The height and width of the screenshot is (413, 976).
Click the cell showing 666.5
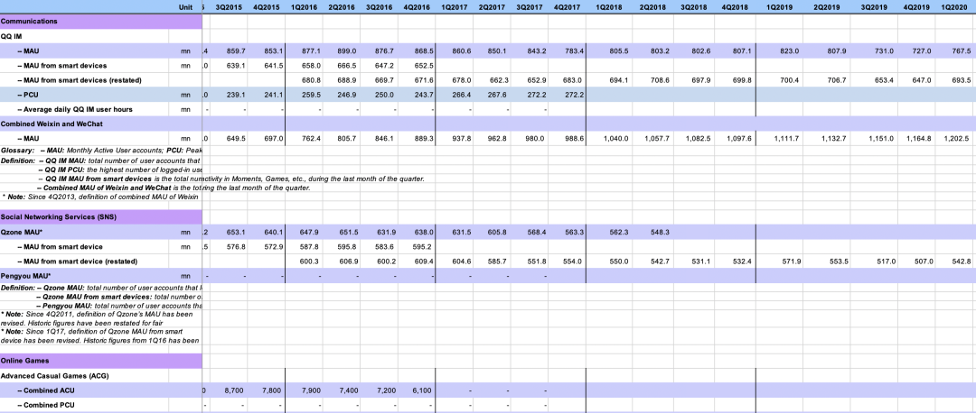click(347, 65)
